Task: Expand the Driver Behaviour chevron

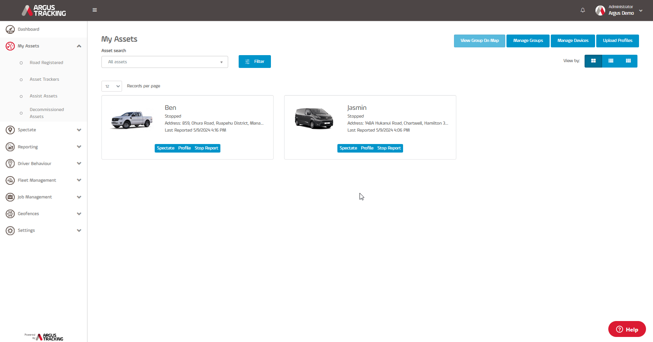Action: (x=79, y=163)
